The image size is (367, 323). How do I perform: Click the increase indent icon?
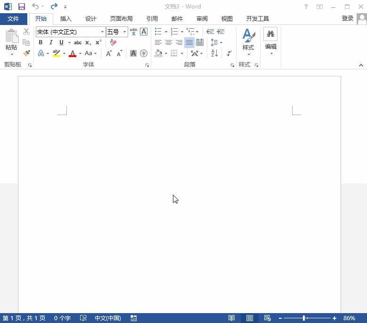pyautogui.click(x=220, y=32)
